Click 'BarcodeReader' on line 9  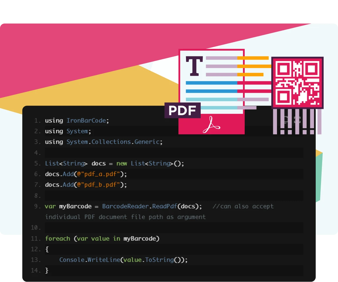(126, 206)
